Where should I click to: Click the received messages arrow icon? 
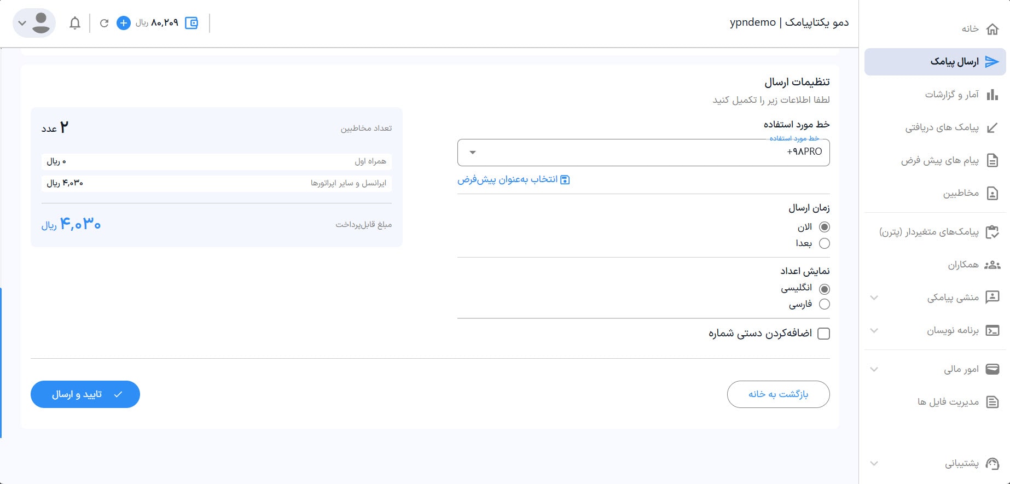pos(992,128)
